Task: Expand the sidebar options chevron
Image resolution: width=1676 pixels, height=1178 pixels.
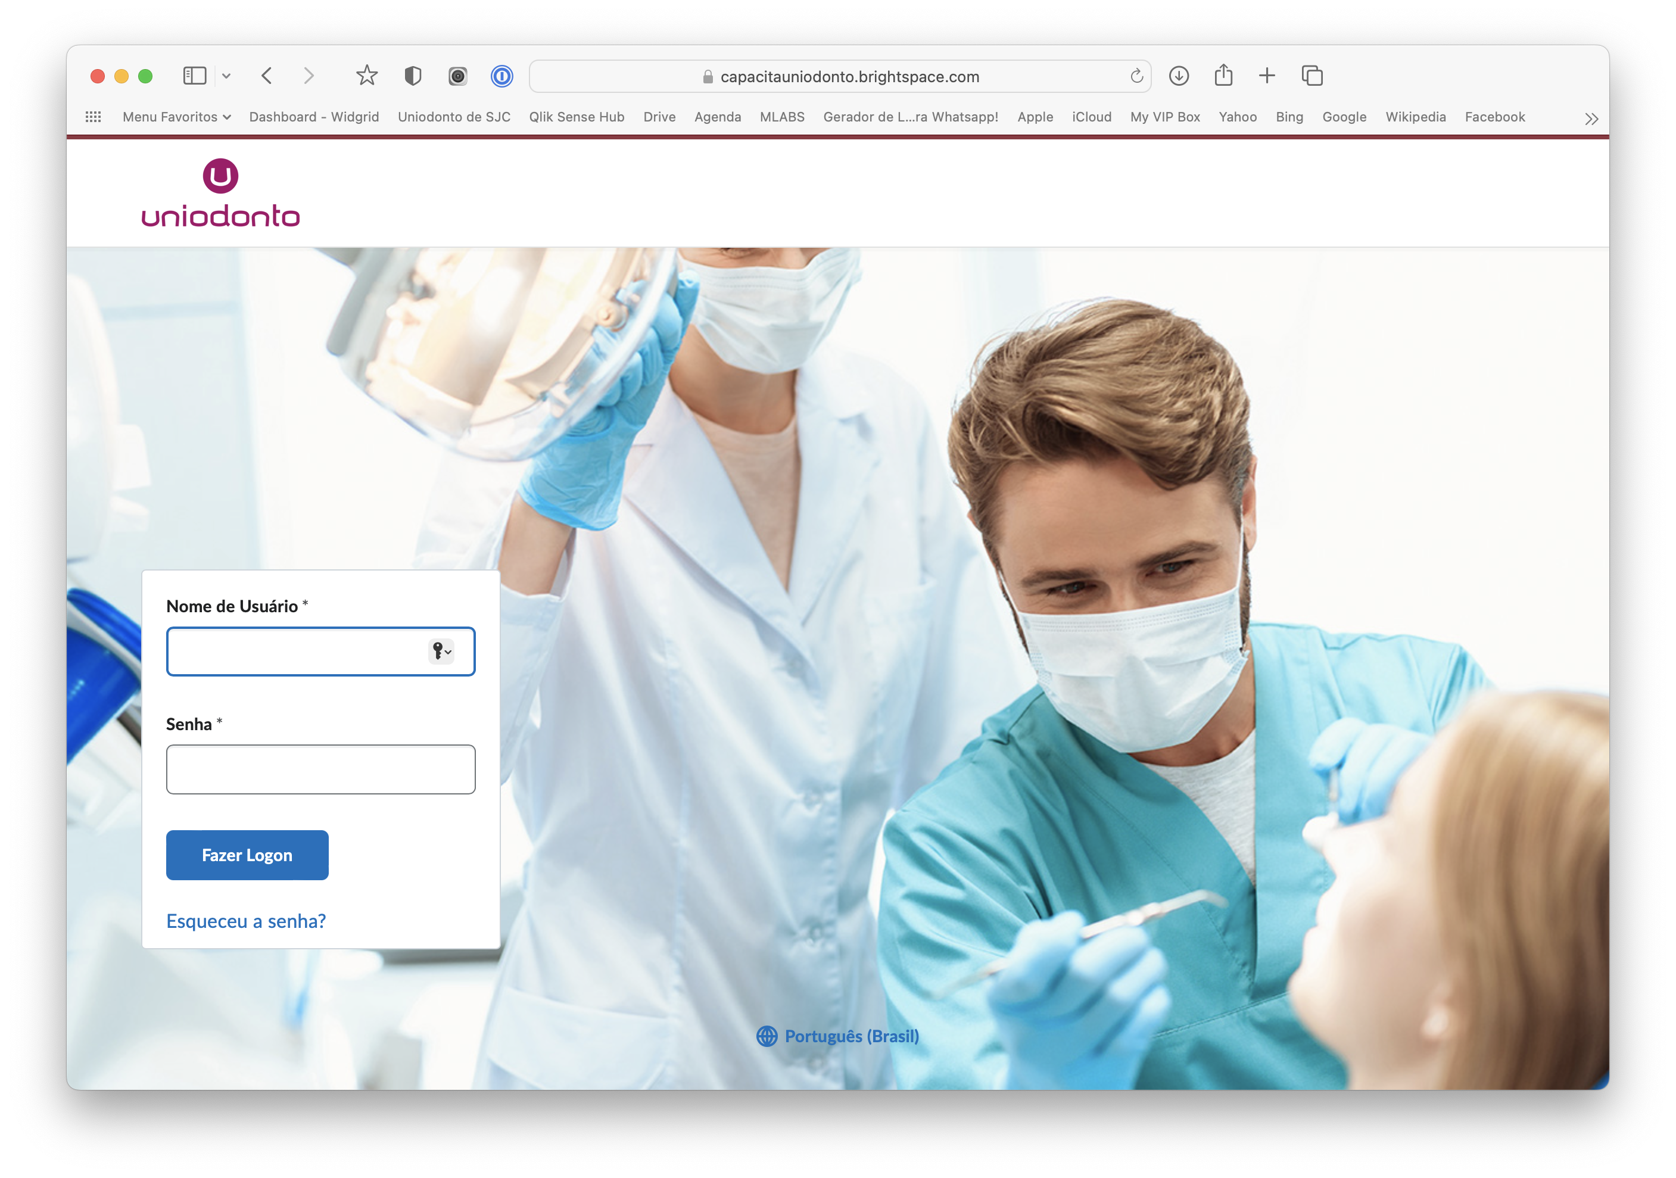Action: [x=226, y=76]
